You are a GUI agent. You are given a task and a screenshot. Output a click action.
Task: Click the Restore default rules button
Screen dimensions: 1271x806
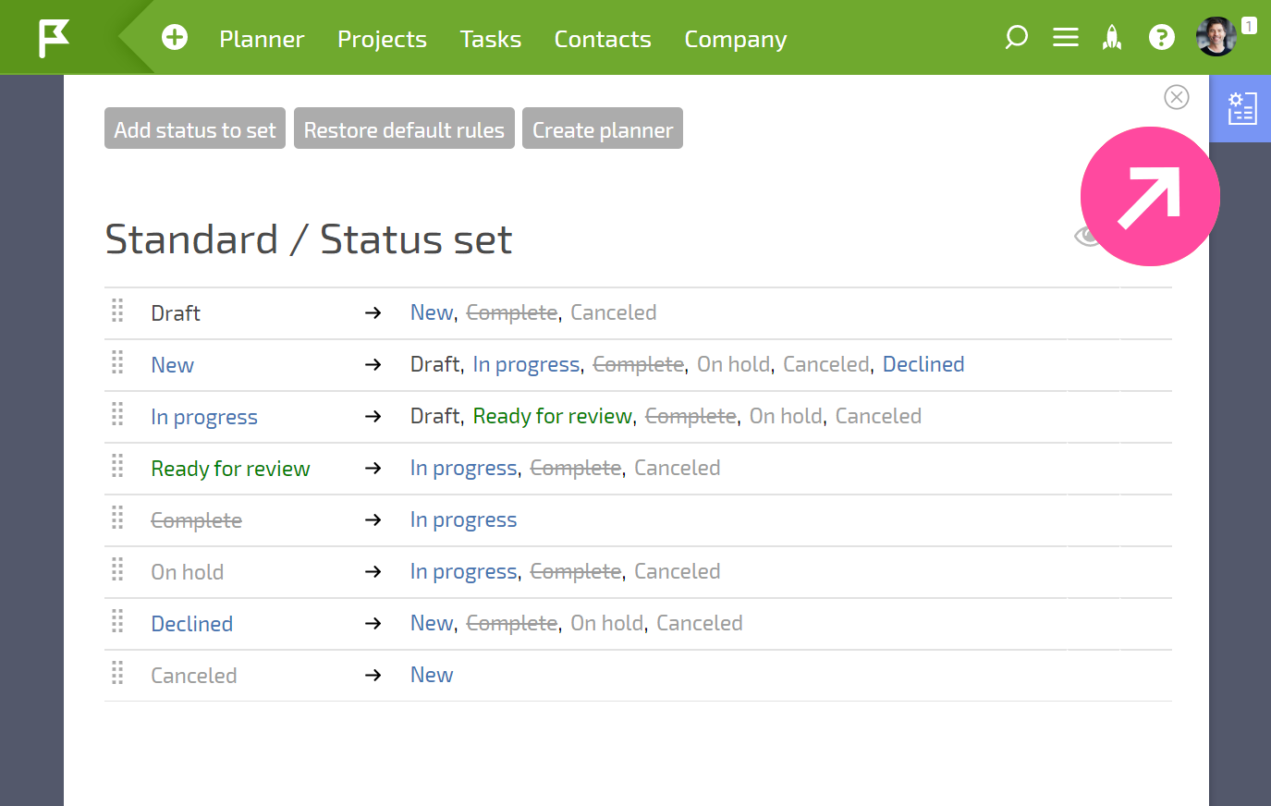[404, 128]
